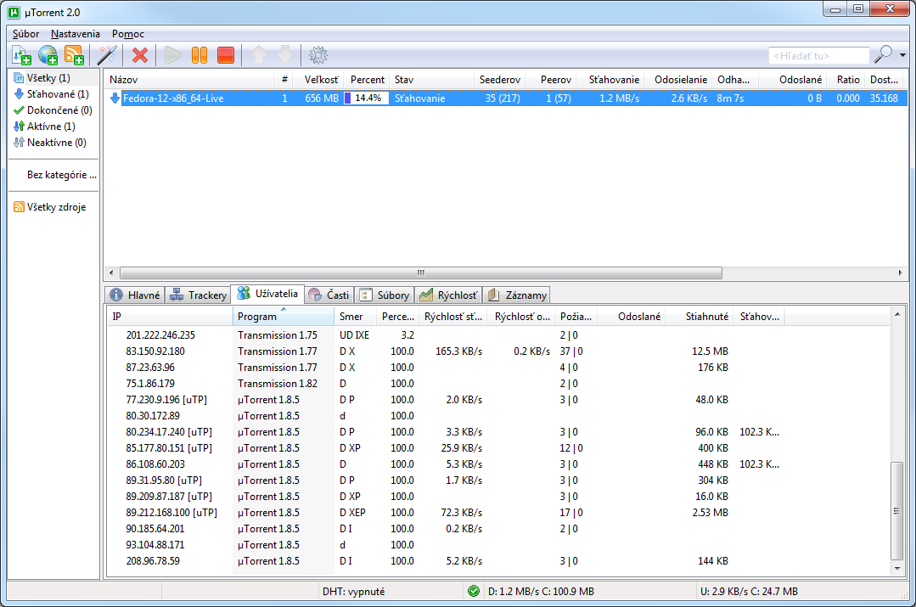Open the Nastavenia menu
916x607 pixels.
click(x=76, y=34)
